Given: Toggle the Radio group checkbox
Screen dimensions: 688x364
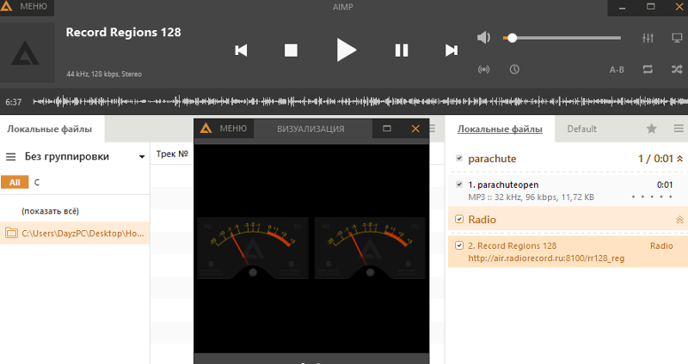Looking at the screenshot, I should coord(459,219).
